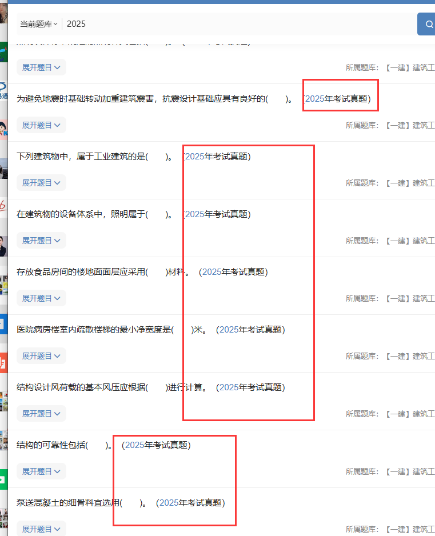Expand the structural reliability question (结构的可靠性)
This screenshot has width=435, height=536.
point(41,471)
